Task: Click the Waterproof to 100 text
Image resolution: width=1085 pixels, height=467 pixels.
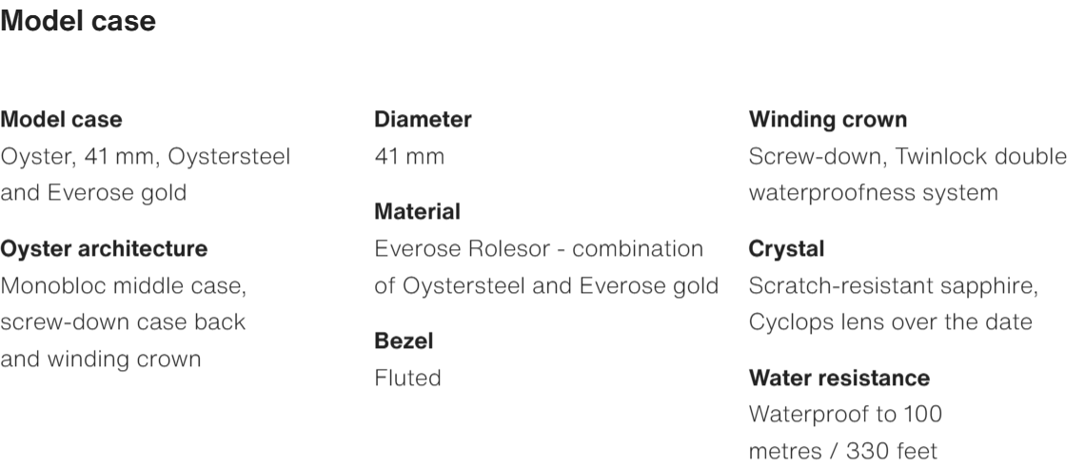Action: (x=845, y=414)
